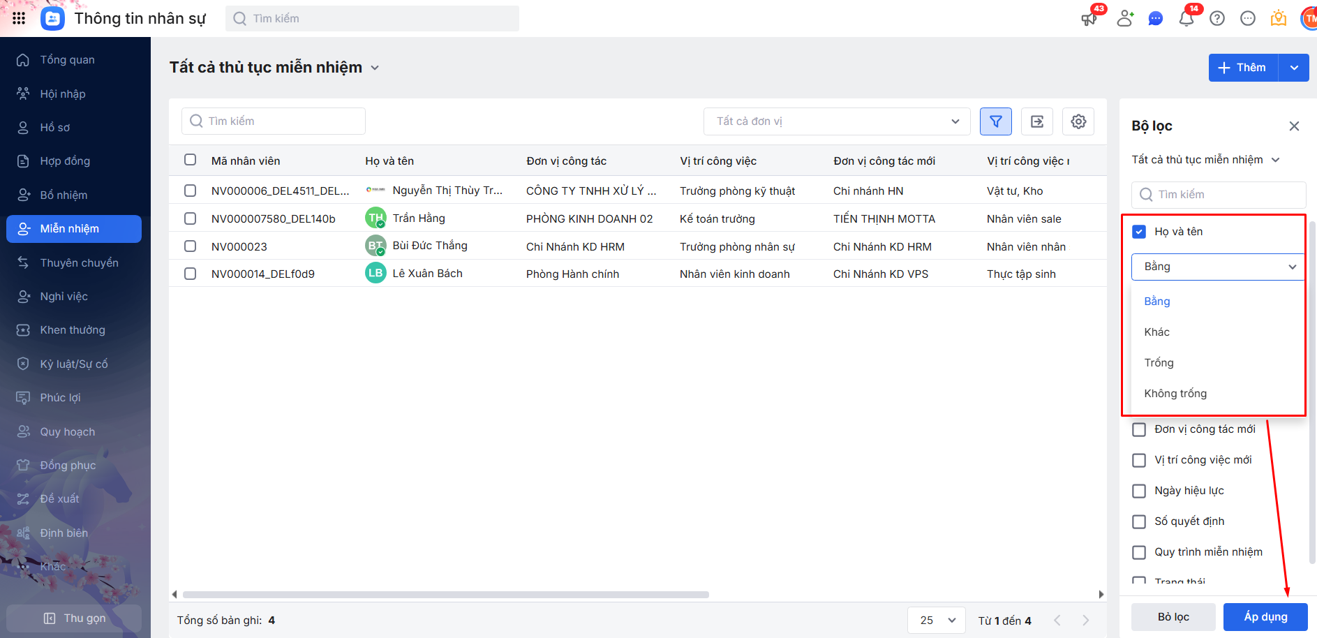
Task: Uncheck the "Họ và tên" filter checkbox
Action: [1139, 232]
